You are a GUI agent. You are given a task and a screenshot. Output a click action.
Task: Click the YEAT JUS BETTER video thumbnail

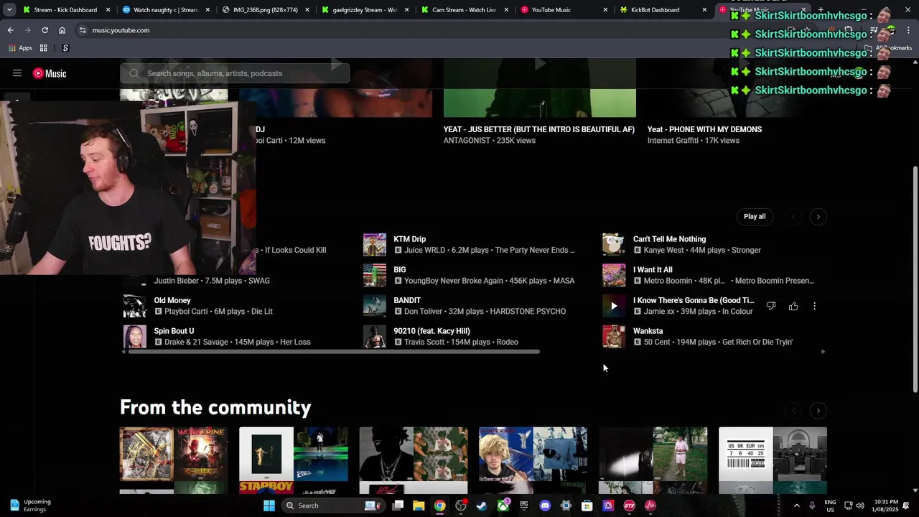coord(539,88)
